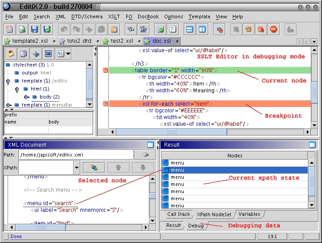The height and width of the screenshot is (243, 322).
Task: Collapse the template (1) /editix tree node
Action: click(8, 81)
